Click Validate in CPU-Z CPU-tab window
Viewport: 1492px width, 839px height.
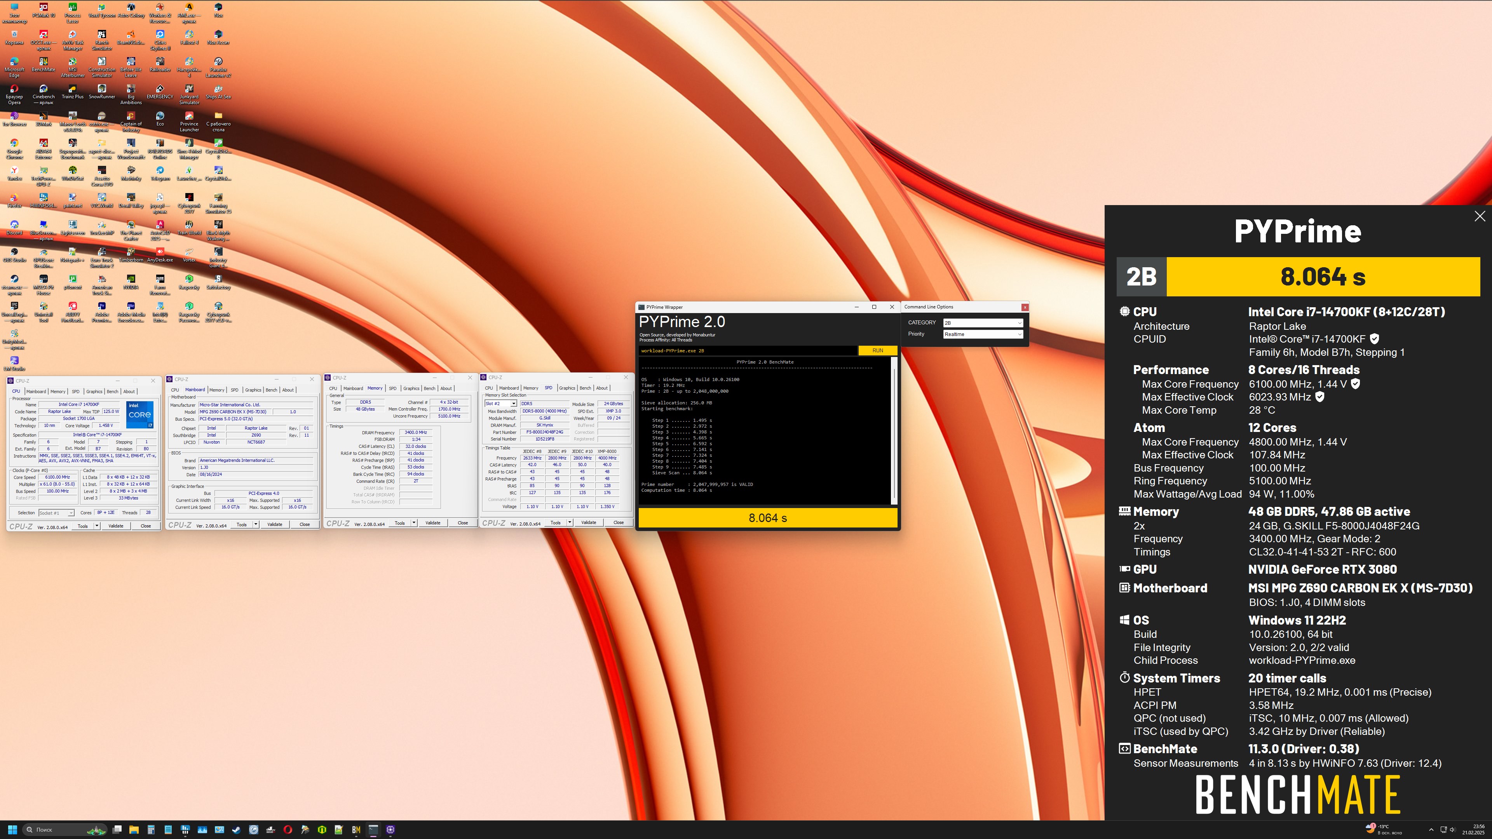116,526
